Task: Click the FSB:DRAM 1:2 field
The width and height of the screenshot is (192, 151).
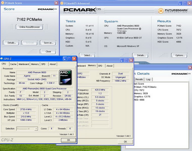Action: [100, 93]
